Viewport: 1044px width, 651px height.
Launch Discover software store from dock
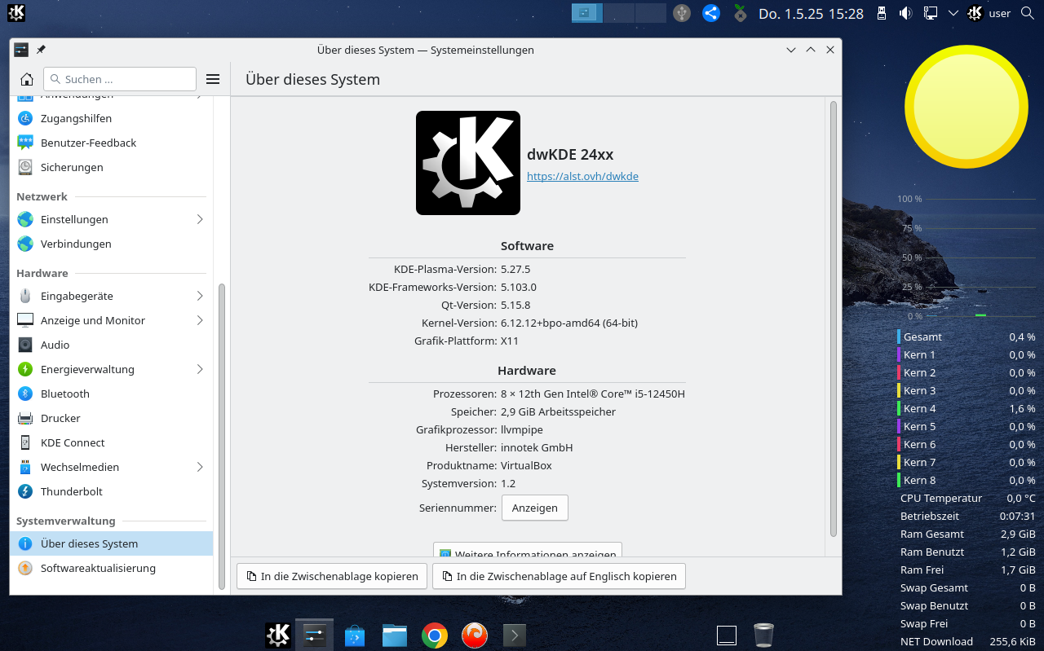tap(354, 635)
